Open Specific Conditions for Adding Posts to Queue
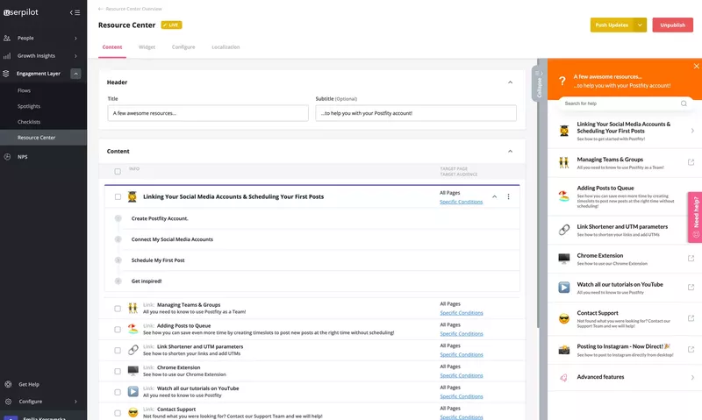This screenshot has height=420, width=702. pos(462,334)
